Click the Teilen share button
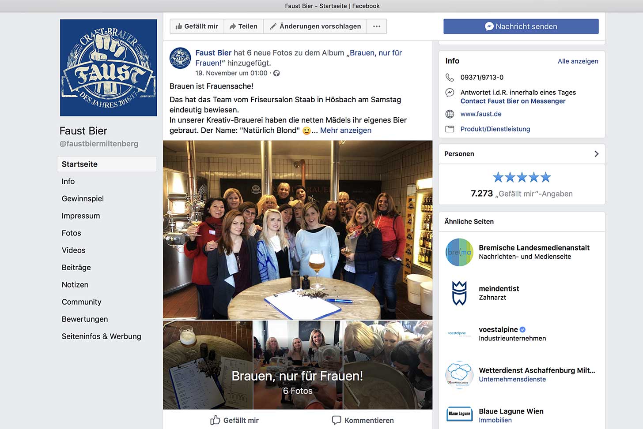Viewport: 643px width, 429px height. 243,26
